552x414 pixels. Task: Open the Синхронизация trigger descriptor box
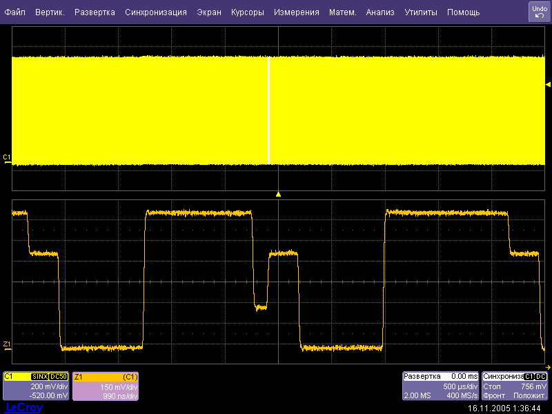(515, 386)
